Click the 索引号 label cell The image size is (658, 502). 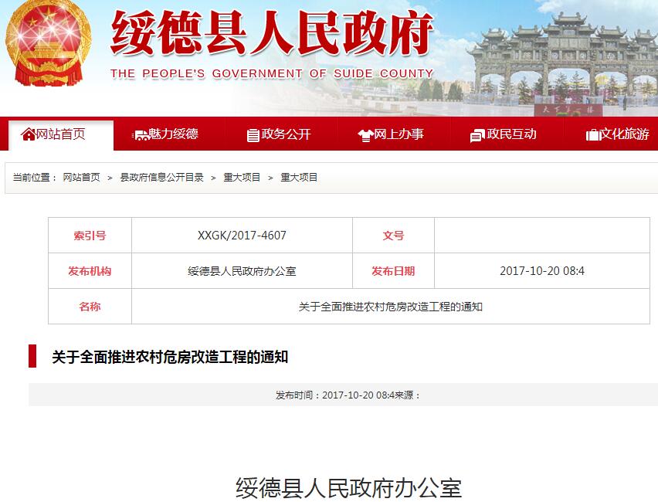[x=90, y=236]
